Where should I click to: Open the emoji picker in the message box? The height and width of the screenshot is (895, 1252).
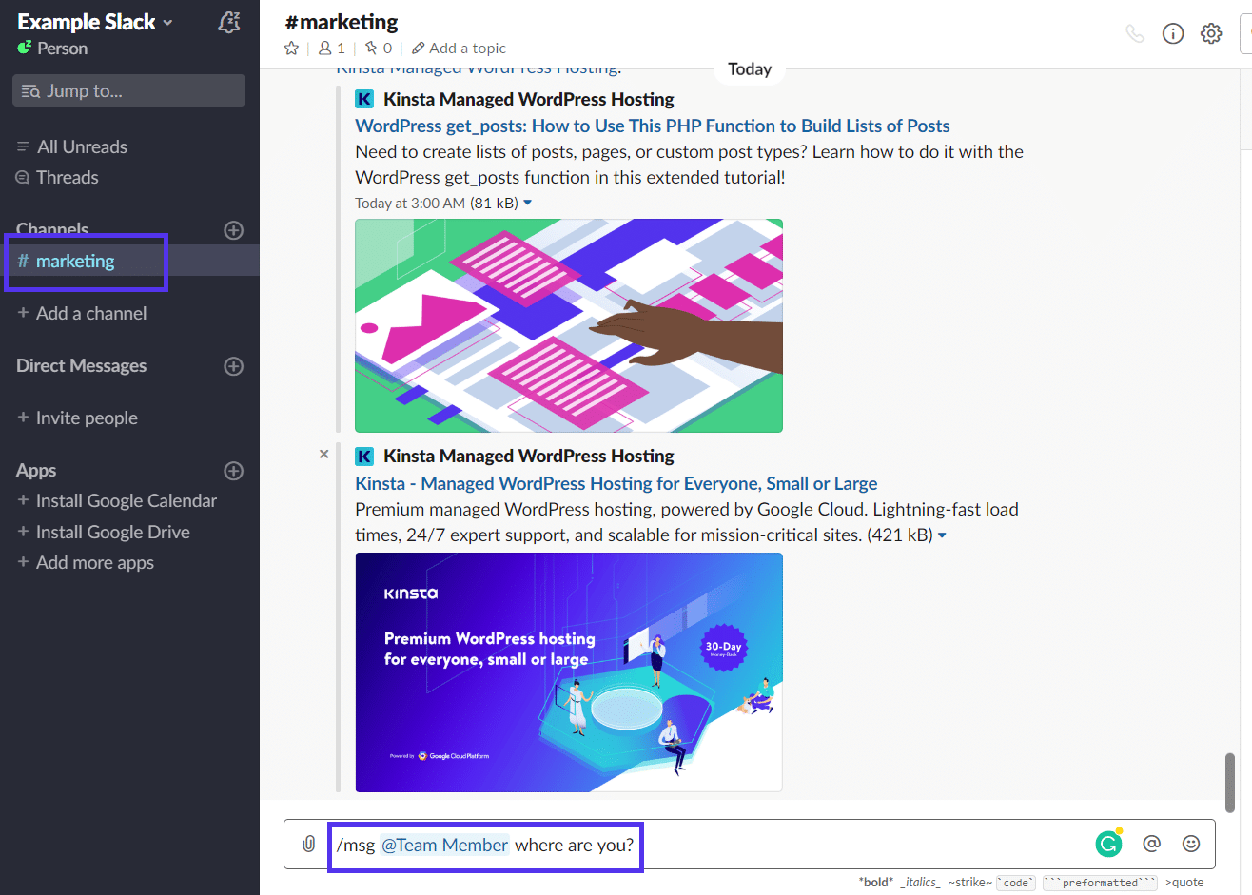point(1191,844)
